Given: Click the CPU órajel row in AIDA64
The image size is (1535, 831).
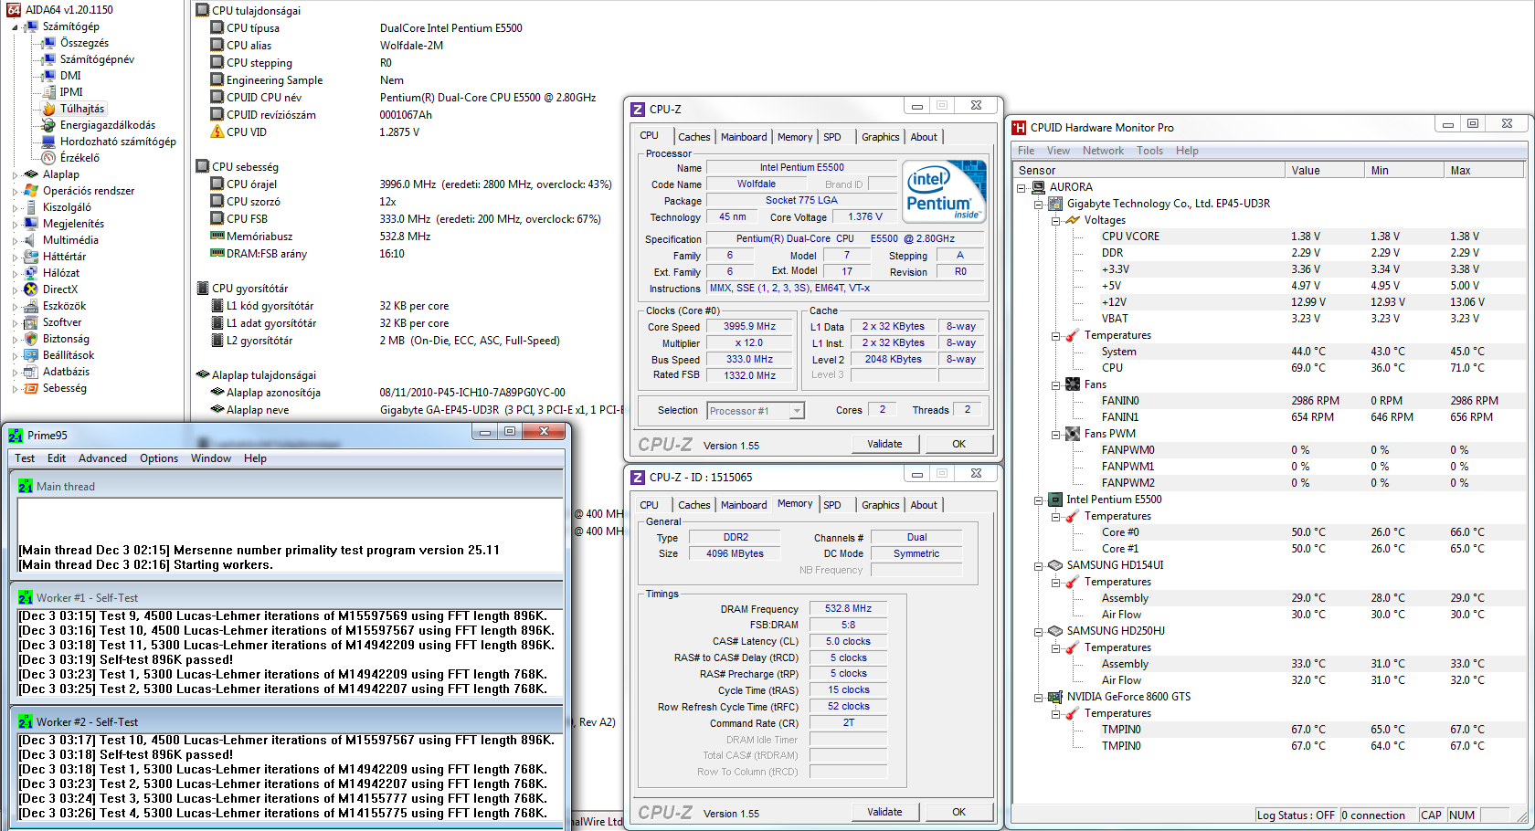Looking at the screenshot, I should click(x=411, y=184).
